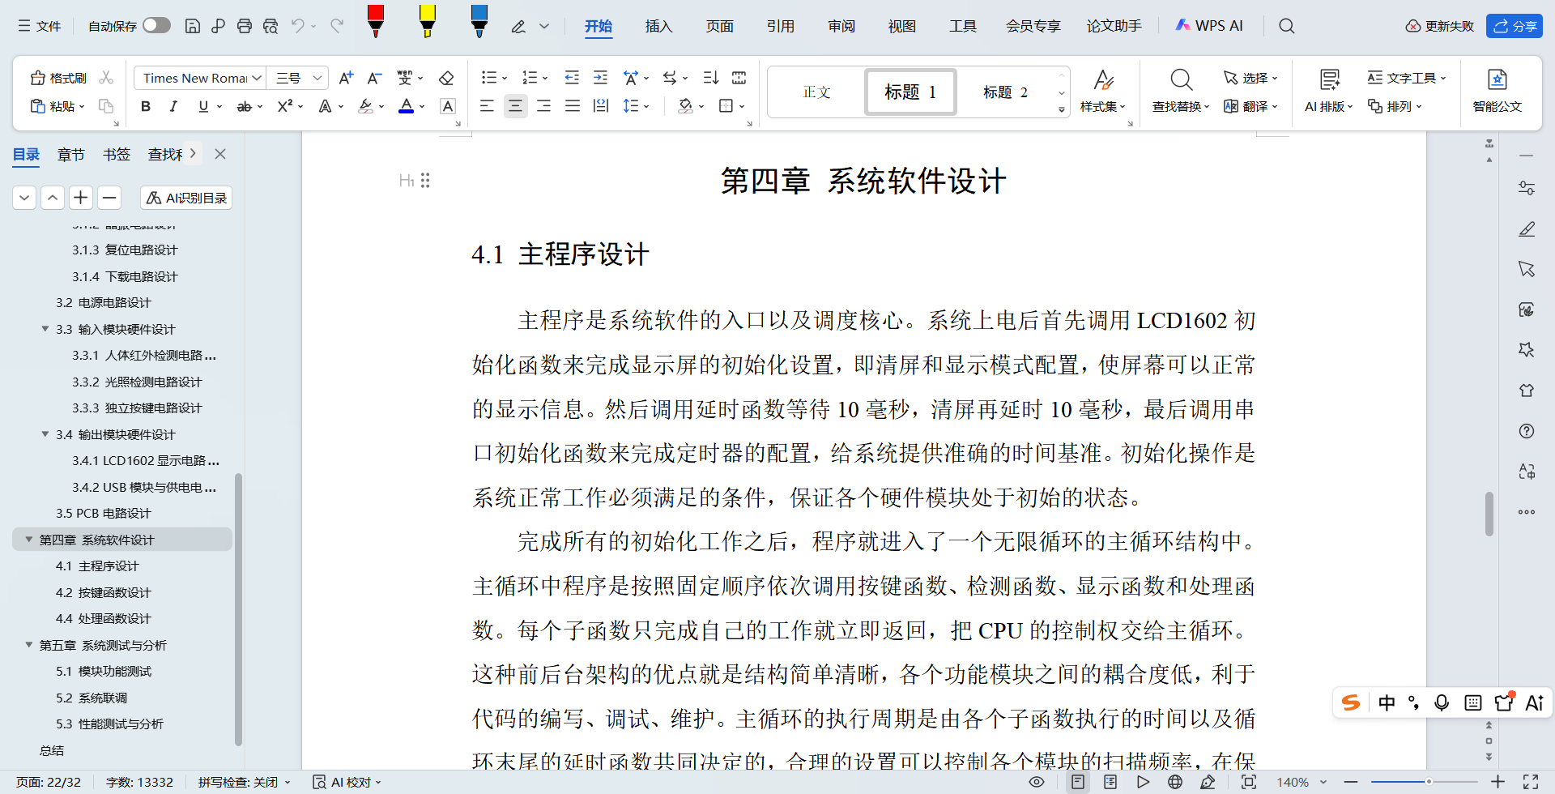Open the 智能公文 tool

pos(1497,91)
